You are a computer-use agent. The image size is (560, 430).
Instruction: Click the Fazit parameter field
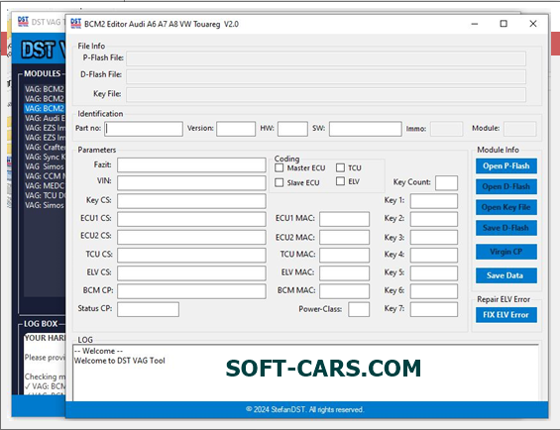click(191, 165)
